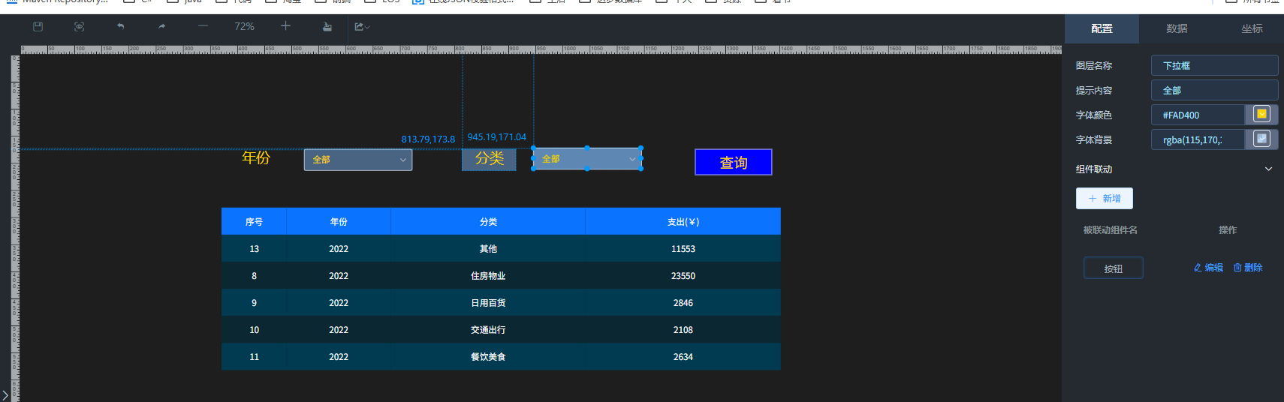The height and width of the screenshot is (402, 1284).
Task: Open the export share dropdown icon
Action: pyautogui.click(x=362, y=26)
